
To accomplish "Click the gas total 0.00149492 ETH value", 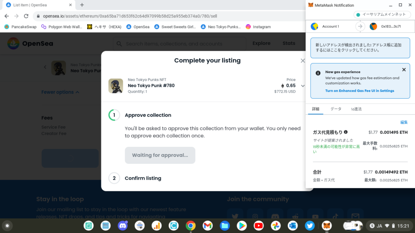I will point(391,172).
